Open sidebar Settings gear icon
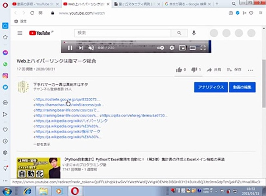 point(5,153)
